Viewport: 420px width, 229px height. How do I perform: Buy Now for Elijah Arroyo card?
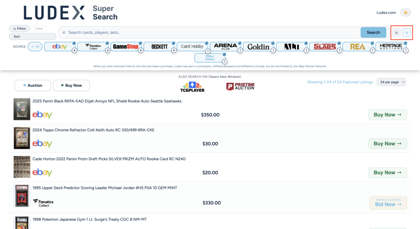click(x=388, y=115)
